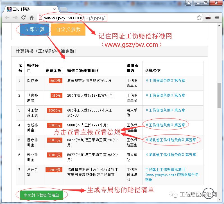Click the 生成并下载赔偿清单 button
224x204 pixels.
(x=41, y=195)
